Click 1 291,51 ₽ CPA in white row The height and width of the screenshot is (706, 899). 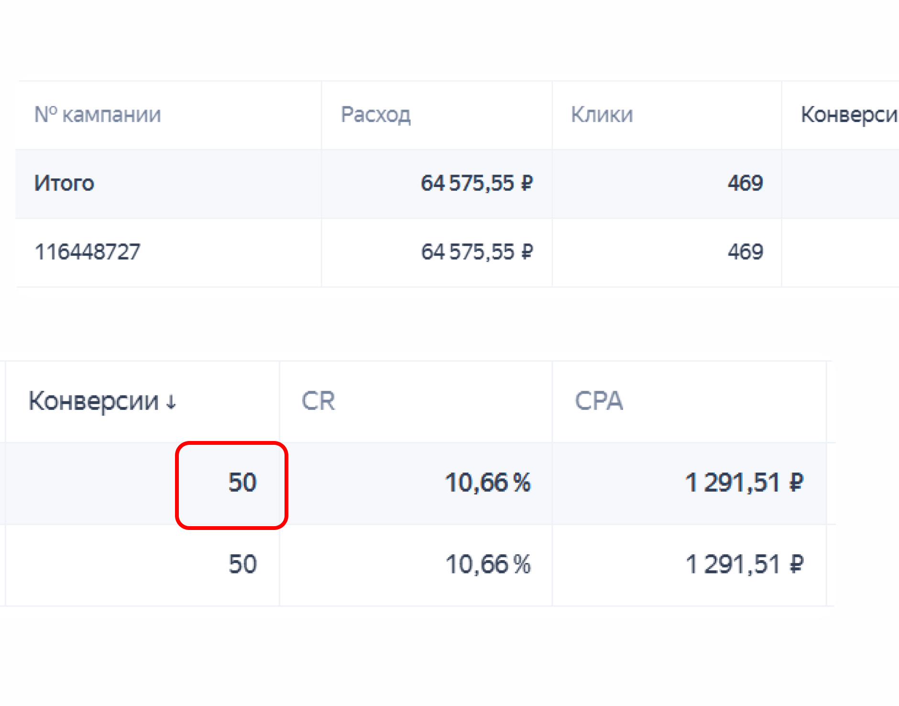click(x=744, y=564)
